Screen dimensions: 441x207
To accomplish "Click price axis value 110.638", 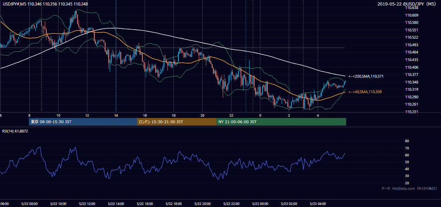I will [x=412, y=8].
